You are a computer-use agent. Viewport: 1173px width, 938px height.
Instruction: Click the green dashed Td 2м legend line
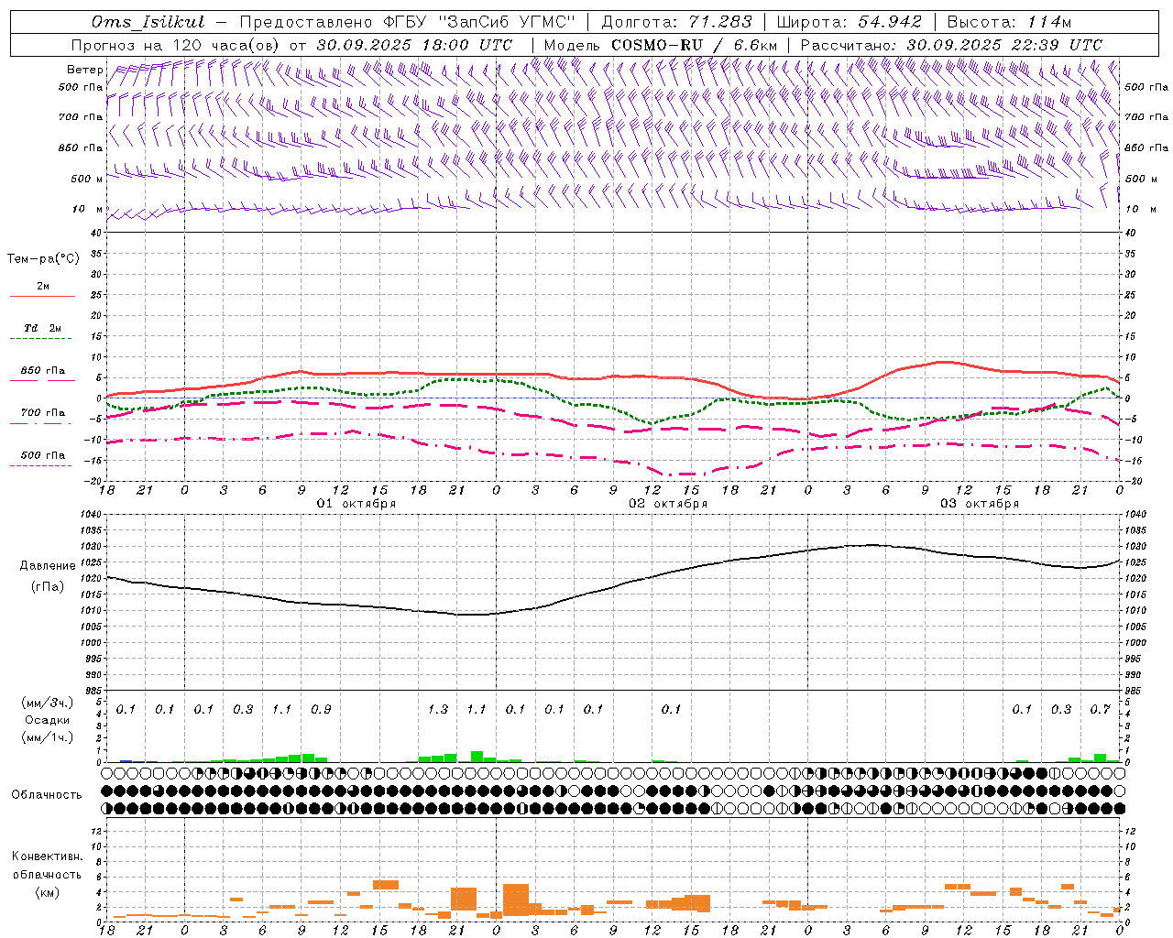pyautogui.click(x=40, y=339)
